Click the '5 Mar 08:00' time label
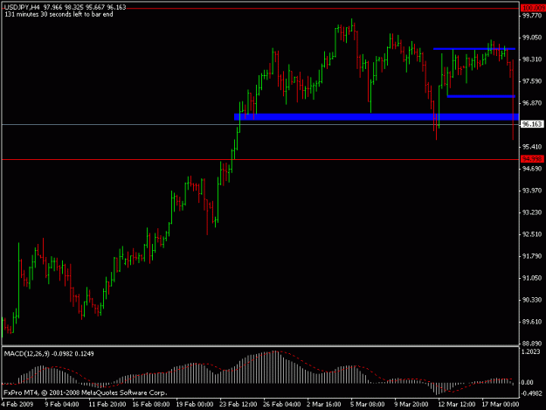Image resolution: width=546 pixels, height=410 pixels. (x=368, y=404)
